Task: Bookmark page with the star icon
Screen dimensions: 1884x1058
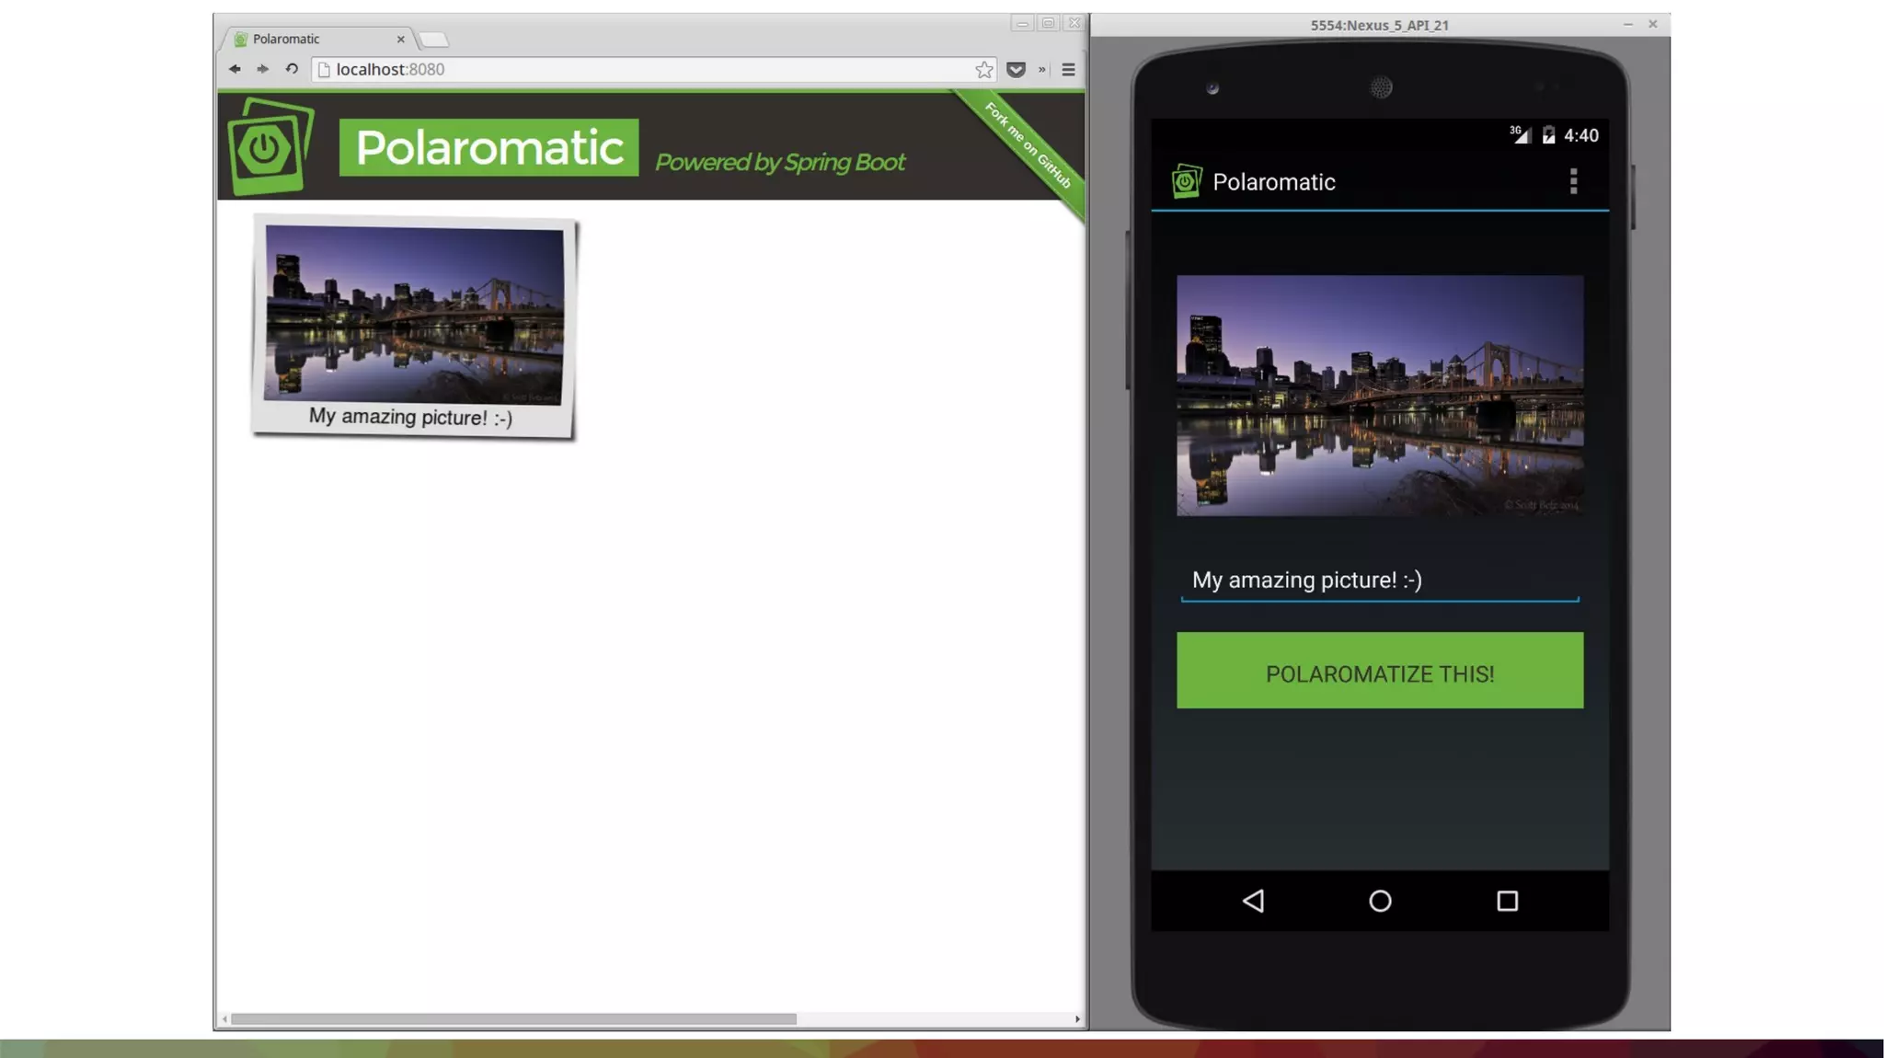Action: (x=984, y=70)
